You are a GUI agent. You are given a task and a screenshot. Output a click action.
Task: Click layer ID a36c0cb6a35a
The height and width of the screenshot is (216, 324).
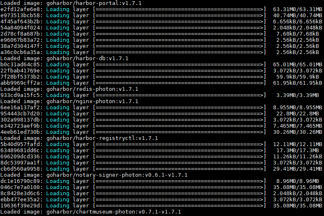tap(20, 52)
